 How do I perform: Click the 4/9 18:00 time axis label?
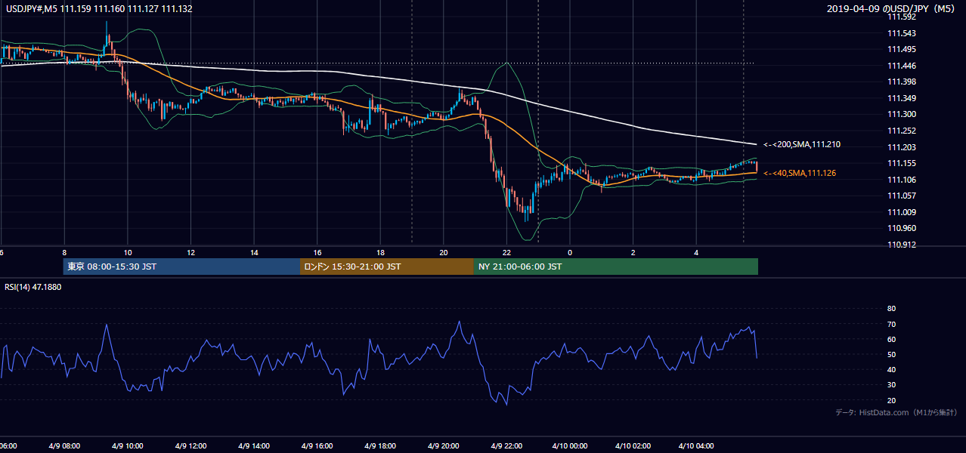click(380, 446)
